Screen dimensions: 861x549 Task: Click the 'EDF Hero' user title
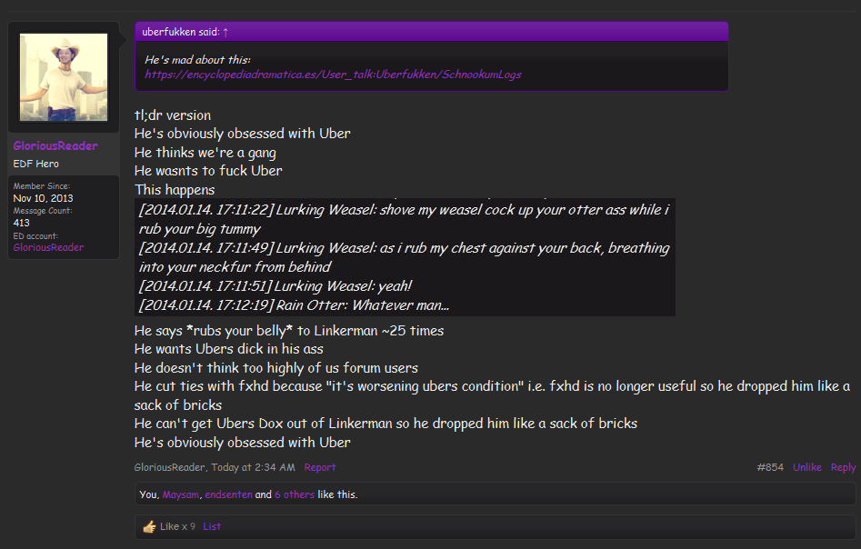pos(36,164)
